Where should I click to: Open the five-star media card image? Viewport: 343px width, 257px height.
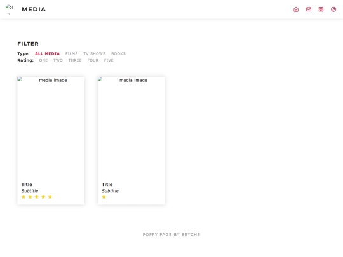(51, 127)
